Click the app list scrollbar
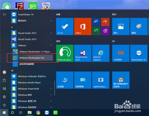The width and height of the screenshot is (149, 116). tap(55, 88)
